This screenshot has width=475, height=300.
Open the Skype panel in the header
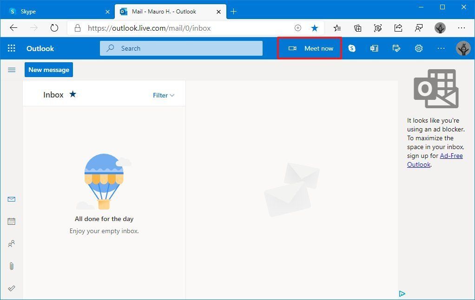[352, 48]
